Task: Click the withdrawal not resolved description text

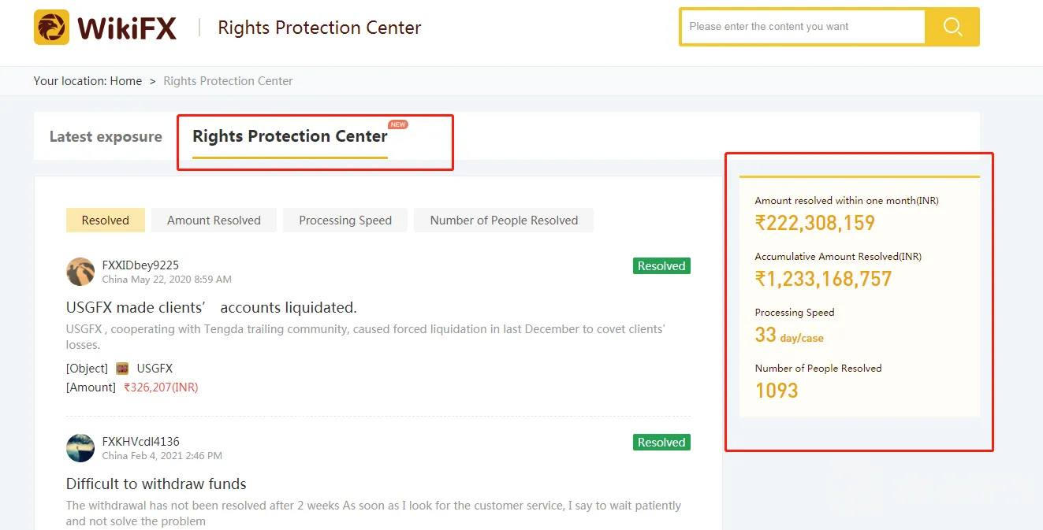Action: pyautogui.click(x=374, y=513)
